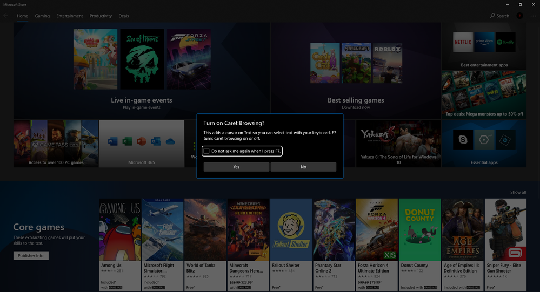Click Outlook icon in Microsoft 365 tile
This screenshot has width=540, height=292.
pos(156,141)
